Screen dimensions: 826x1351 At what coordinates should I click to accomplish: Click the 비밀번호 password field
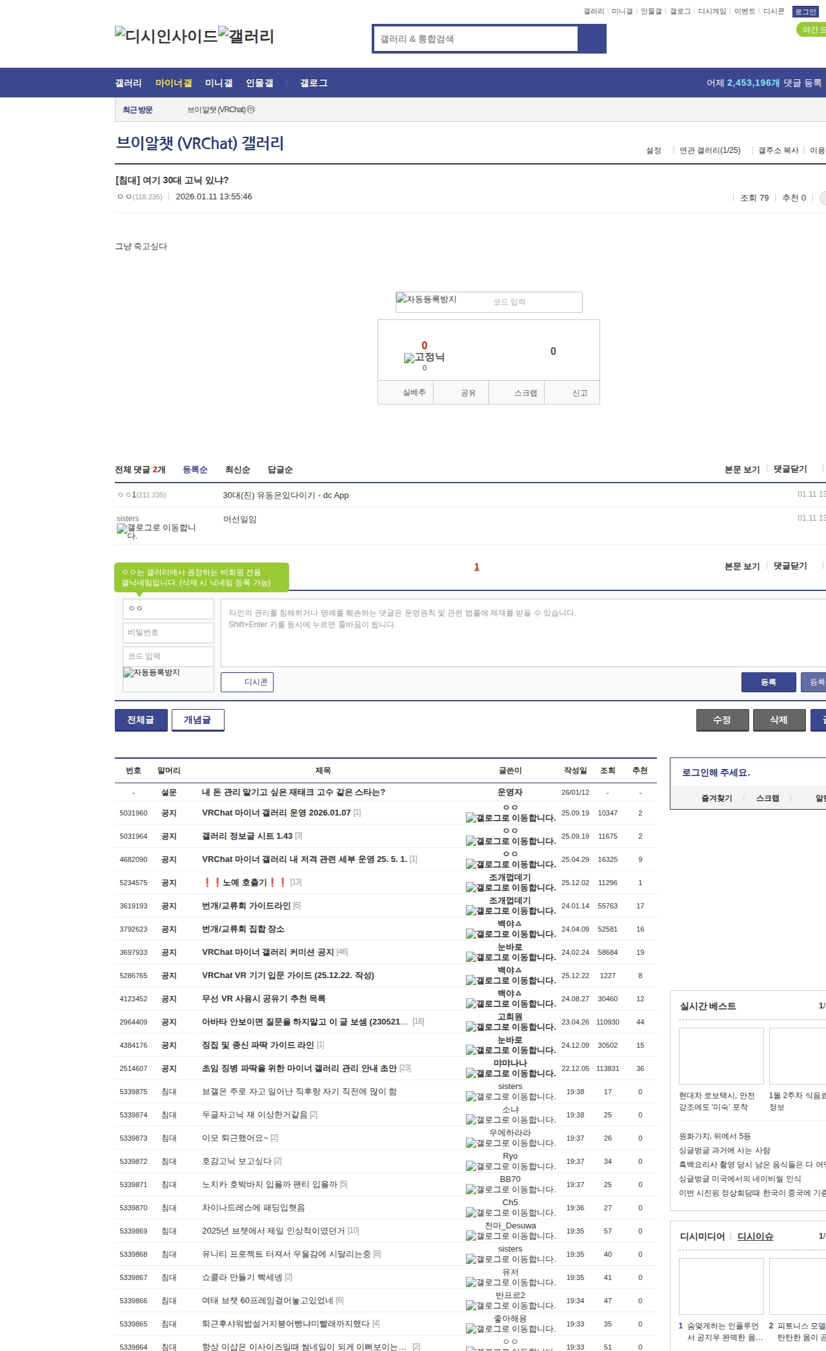[168, 632]
